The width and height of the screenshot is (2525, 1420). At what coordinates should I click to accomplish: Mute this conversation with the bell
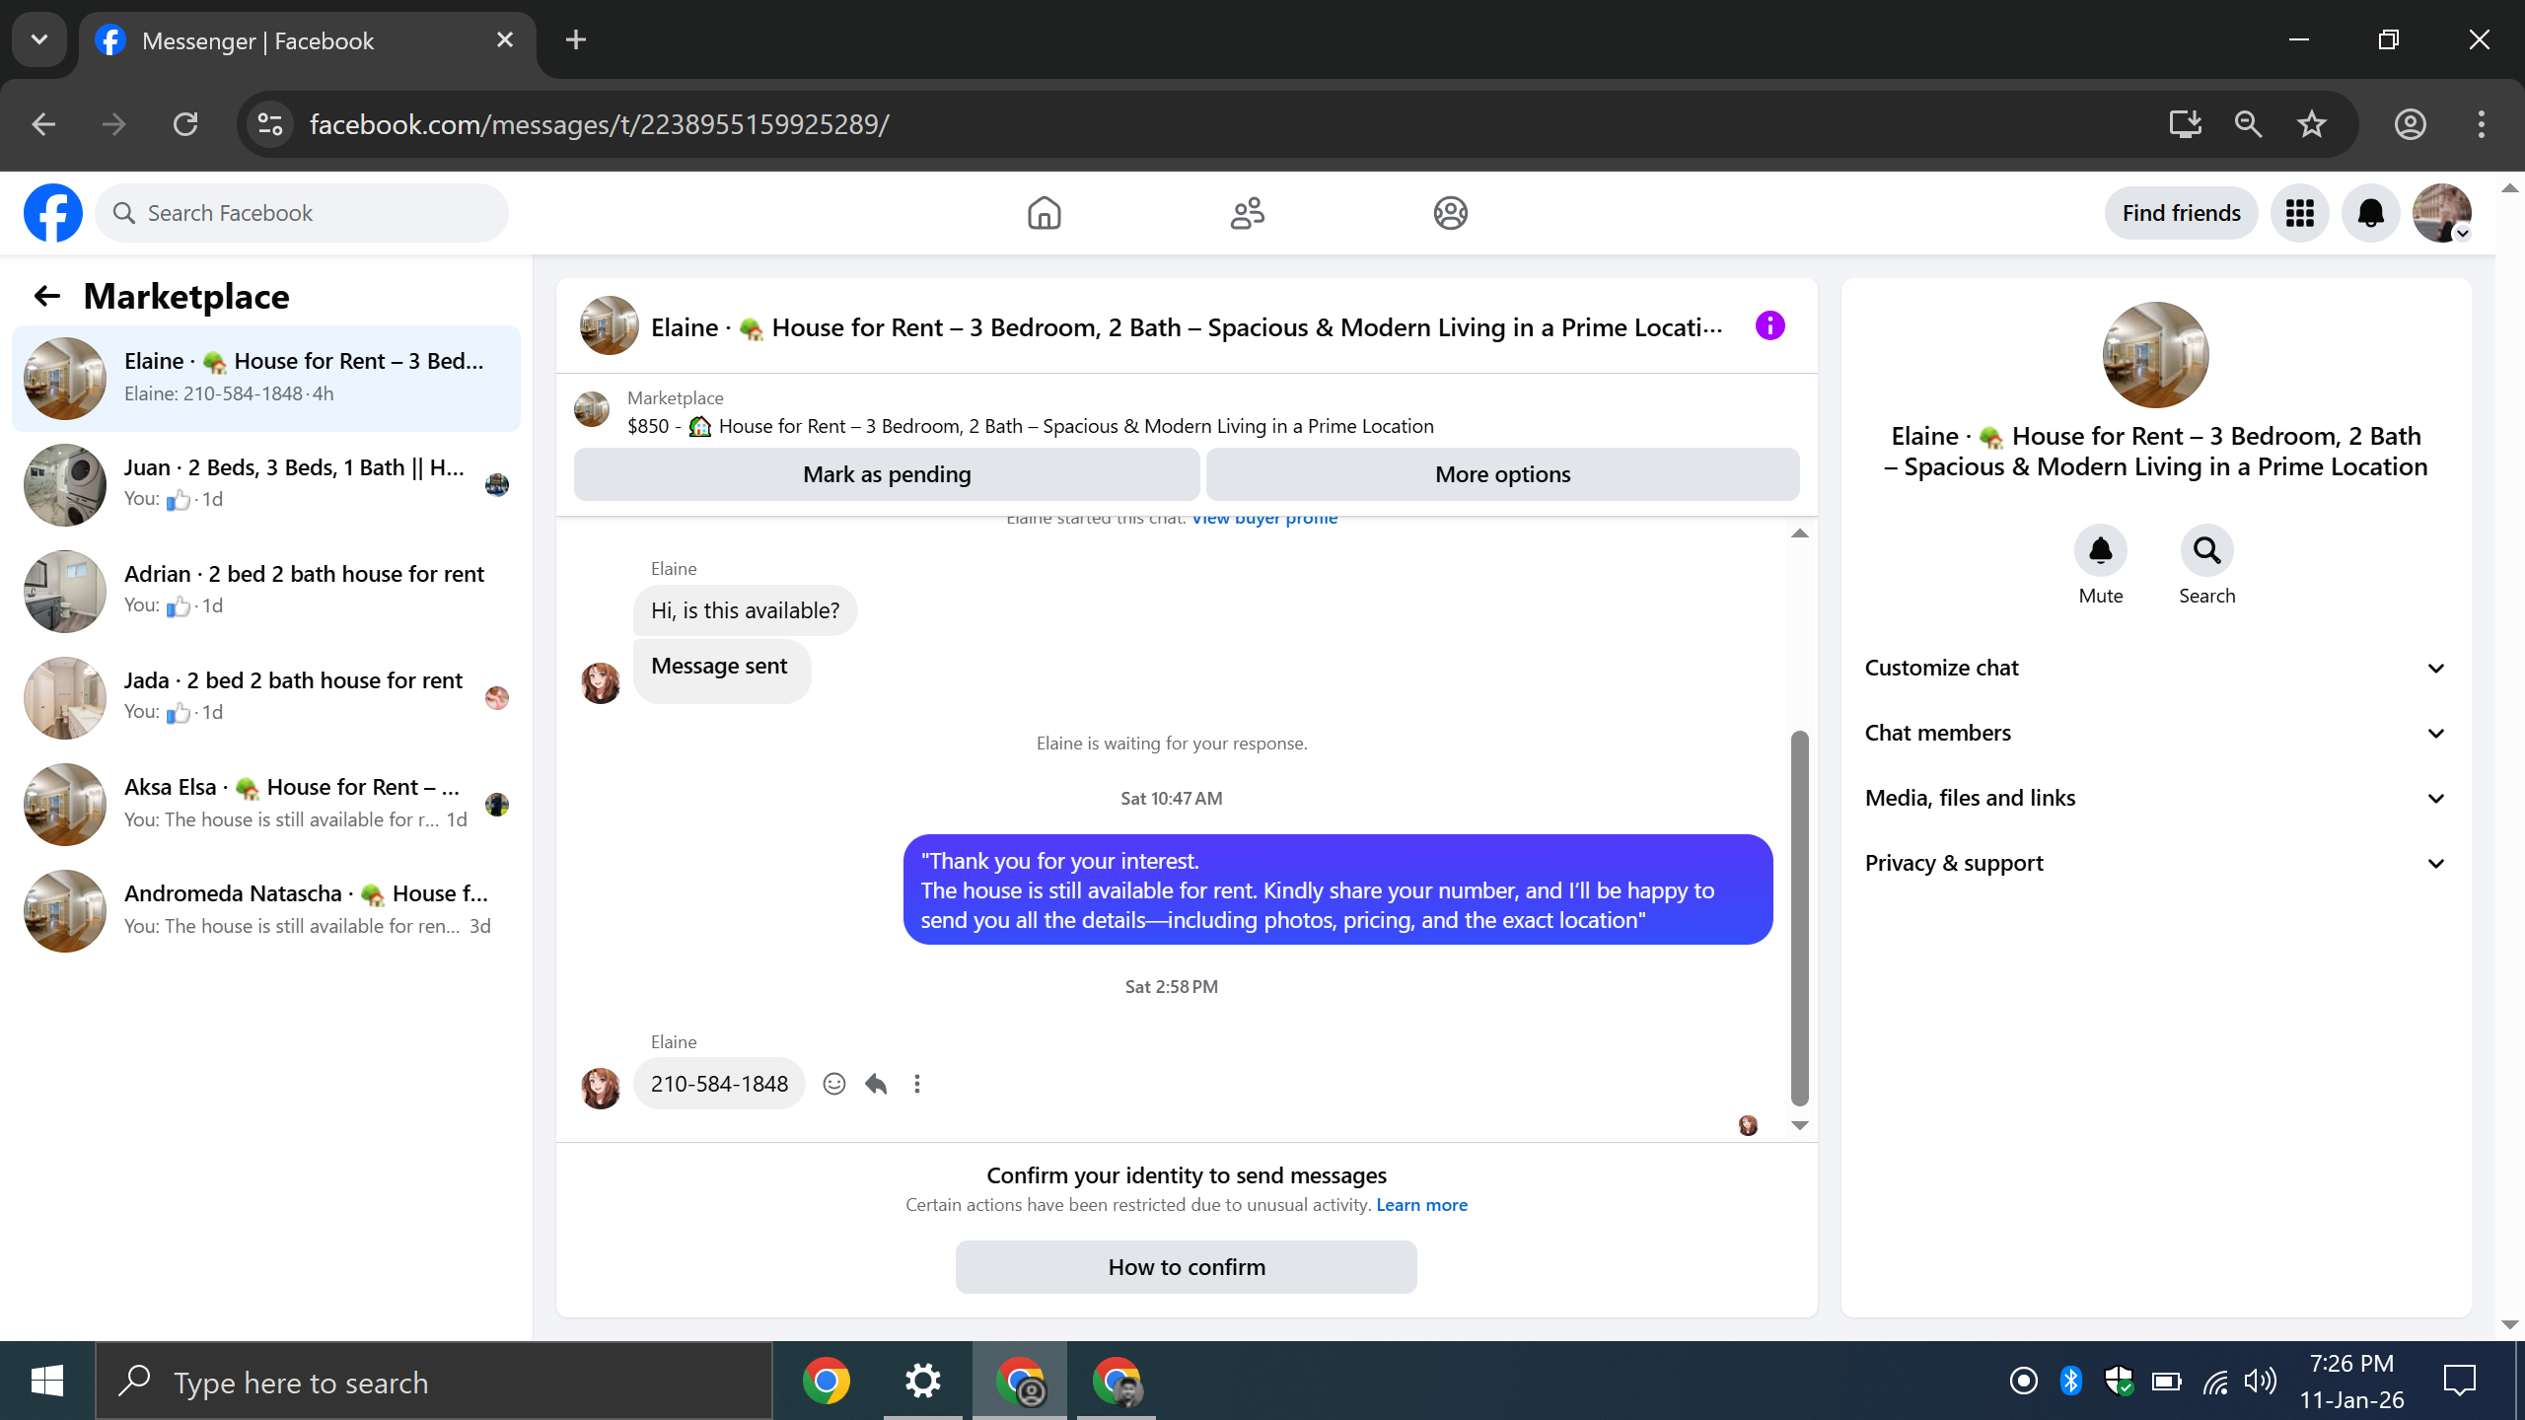click(x=2100, y=551)
